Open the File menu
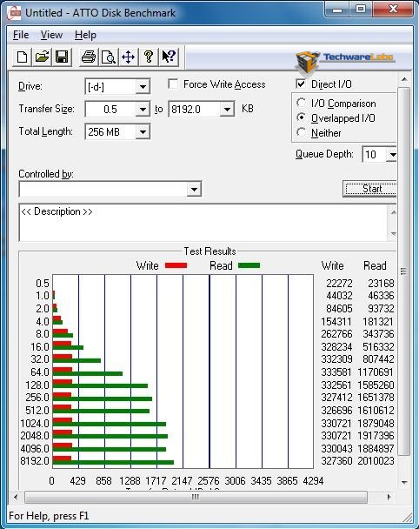The height and width of the screenshot is (529, 419). 21,35
